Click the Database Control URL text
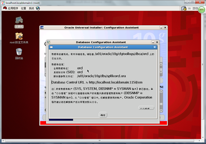This screenshot has width=206, height=144. [97, 82]
